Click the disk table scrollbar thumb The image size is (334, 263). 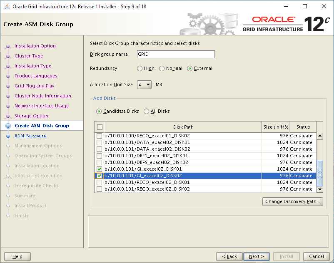click(320, 173)
